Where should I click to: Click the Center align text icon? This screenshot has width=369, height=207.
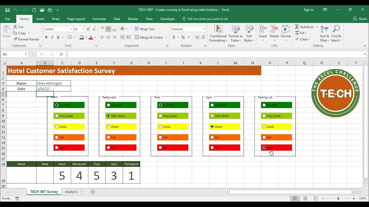point(108,37)
